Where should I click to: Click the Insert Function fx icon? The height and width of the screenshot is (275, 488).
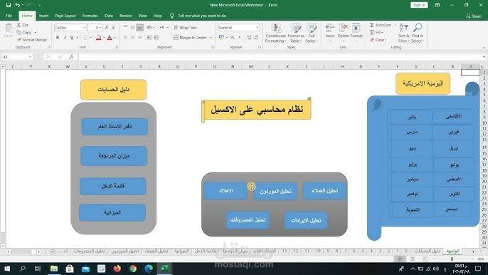(x=72, y=57)
